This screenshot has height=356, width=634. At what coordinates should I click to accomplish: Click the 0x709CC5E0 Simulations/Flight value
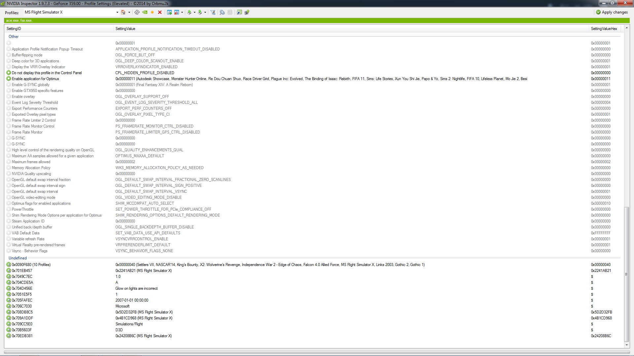(129, 324)
